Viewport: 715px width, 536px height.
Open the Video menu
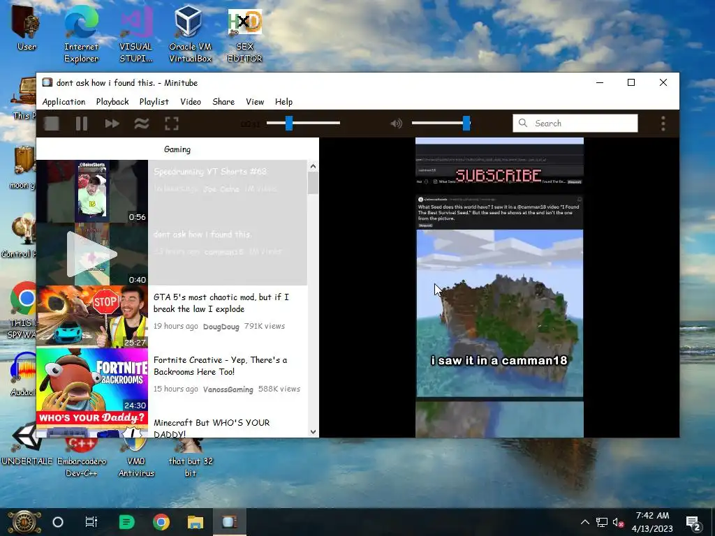190,102
